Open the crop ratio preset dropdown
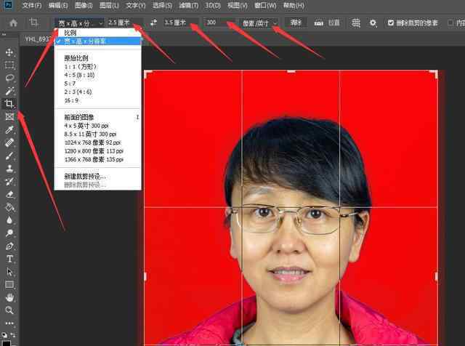 point(79,23)
